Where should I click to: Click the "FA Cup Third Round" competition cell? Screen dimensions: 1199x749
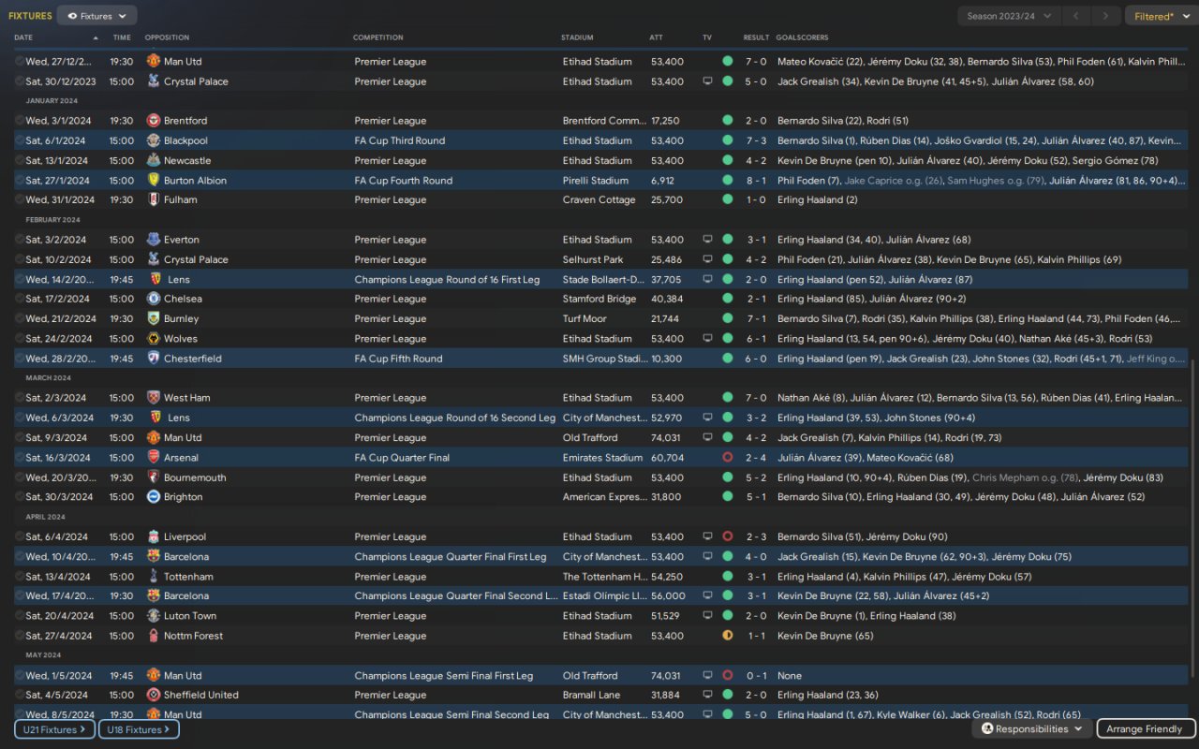tap(399, 140)
